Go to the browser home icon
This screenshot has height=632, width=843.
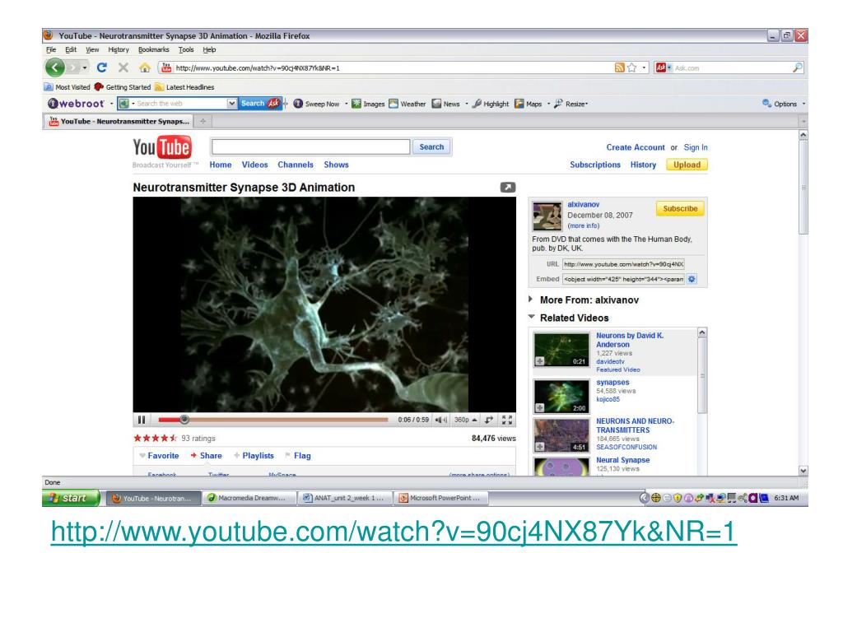145,67
